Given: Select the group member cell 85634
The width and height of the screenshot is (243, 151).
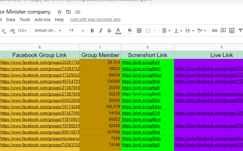Looking at the screenshot, I should coord(100,75).
